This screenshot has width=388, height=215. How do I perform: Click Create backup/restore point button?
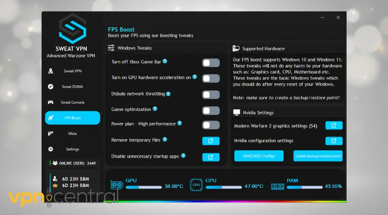click(x=318, y=156)
